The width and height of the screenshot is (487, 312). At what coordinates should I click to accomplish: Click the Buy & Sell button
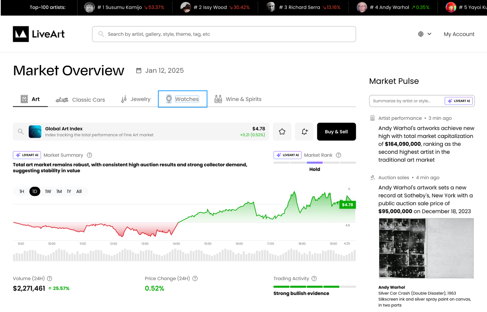(336, 132)
